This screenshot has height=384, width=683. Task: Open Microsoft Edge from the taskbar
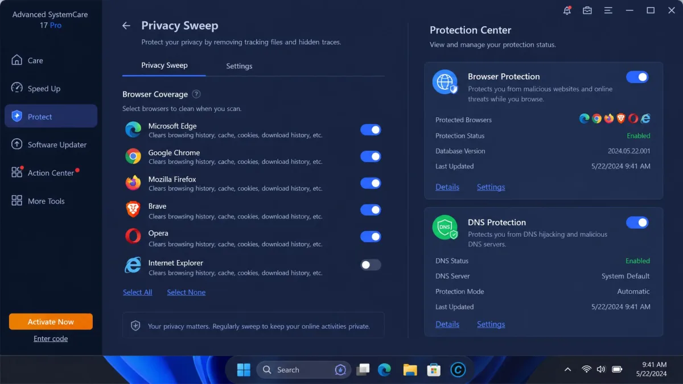click(x=385, y=370)
